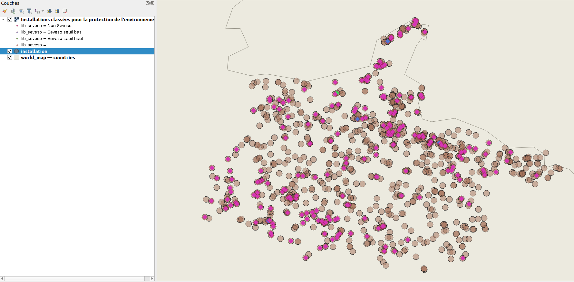Select the world_map — countries layer name
Screen dimensions: 574x282
tap(48, 58)
